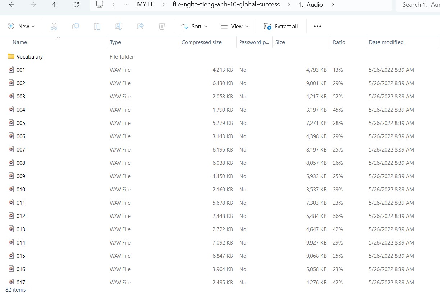Click file-nghe-tieng-anh-10-global-success in the path bar
Viewport: 440px width, 293px height.
226,5
